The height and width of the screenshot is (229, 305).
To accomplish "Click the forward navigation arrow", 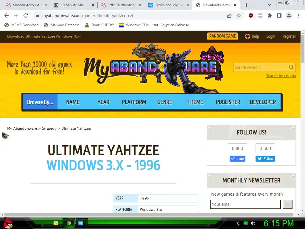I will point(16,16).
